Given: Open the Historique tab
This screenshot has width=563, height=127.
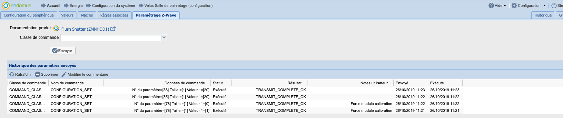Looking at the screenshot, I should (543, 15).
